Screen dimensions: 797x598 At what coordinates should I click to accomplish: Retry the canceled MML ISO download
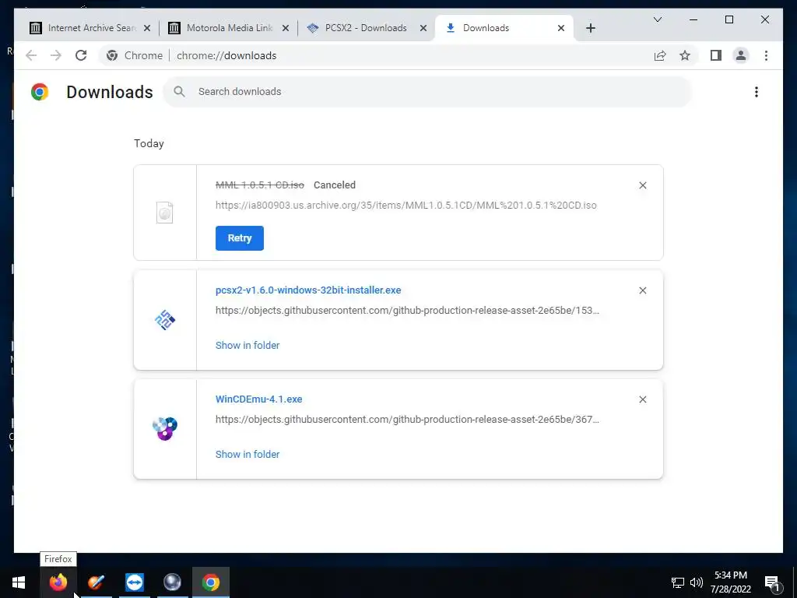click(x=240, y=238)
